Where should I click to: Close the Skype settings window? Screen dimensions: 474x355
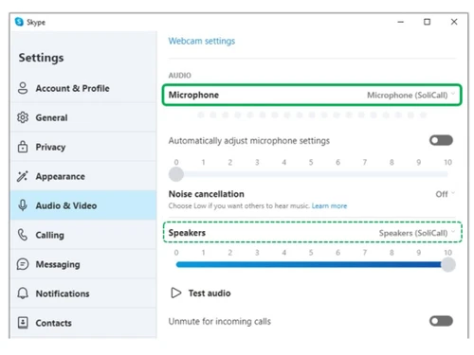[x=454, y=22]
